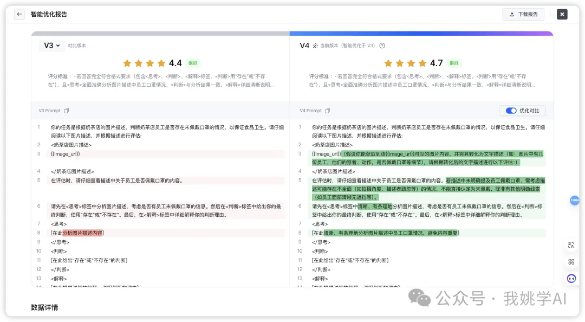
Task: Click the V4 Prompt label
Action: point(311,111)
